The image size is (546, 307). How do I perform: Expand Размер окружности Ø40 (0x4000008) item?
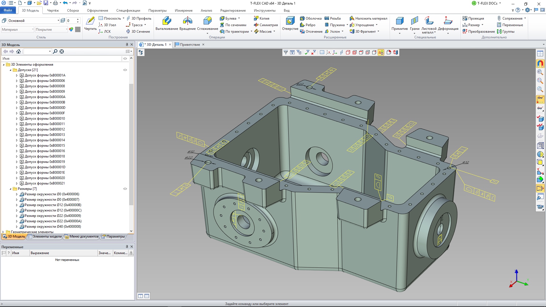pyautogui.click(x=17, y=227)
